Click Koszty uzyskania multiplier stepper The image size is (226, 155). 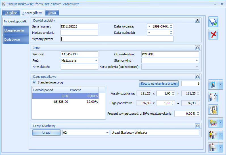pyautogui.click(x=173, y=93)
